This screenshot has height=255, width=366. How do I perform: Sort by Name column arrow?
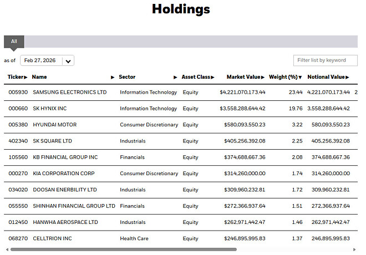113,77
